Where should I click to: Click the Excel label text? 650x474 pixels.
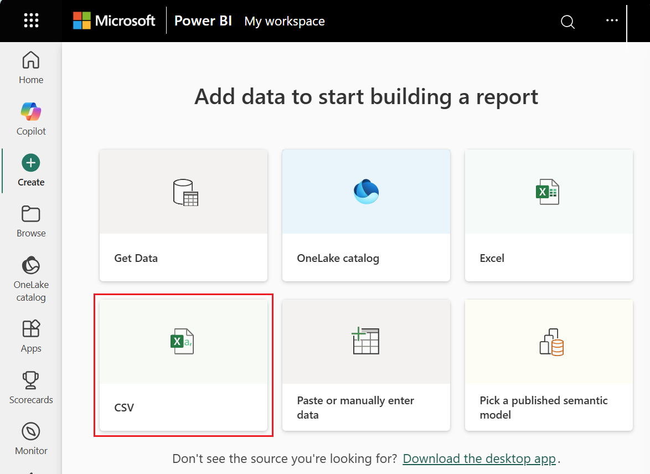pyautogui.click(x=492, y=258)
